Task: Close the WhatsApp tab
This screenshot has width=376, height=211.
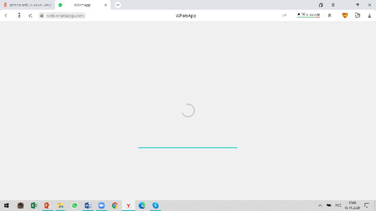Action: coord(106,5)
